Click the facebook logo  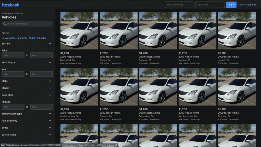coord(10,4)
